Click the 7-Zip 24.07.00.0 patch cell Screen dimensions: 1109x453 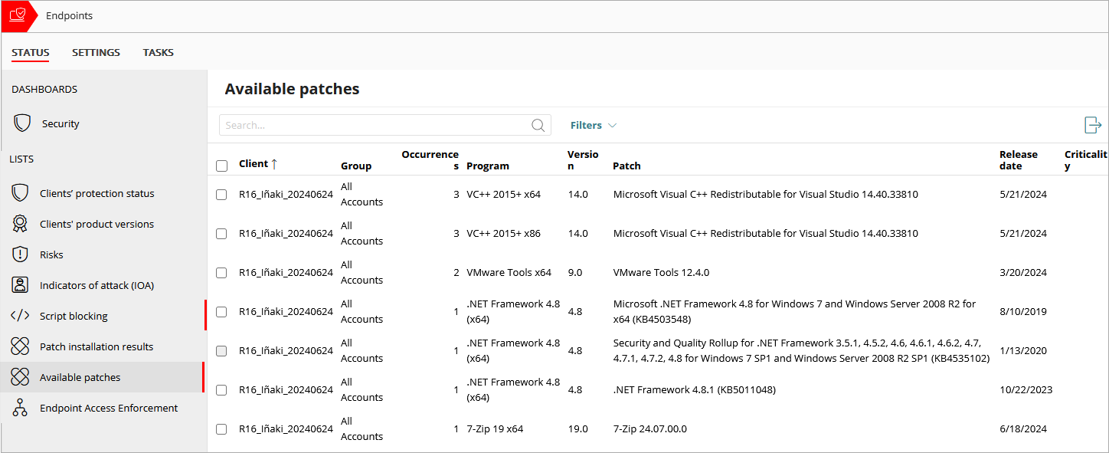650,428
